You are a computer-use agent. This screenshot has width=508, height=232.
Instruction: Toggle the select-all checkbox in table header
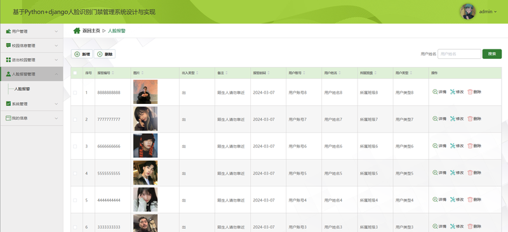pos(75,73)
